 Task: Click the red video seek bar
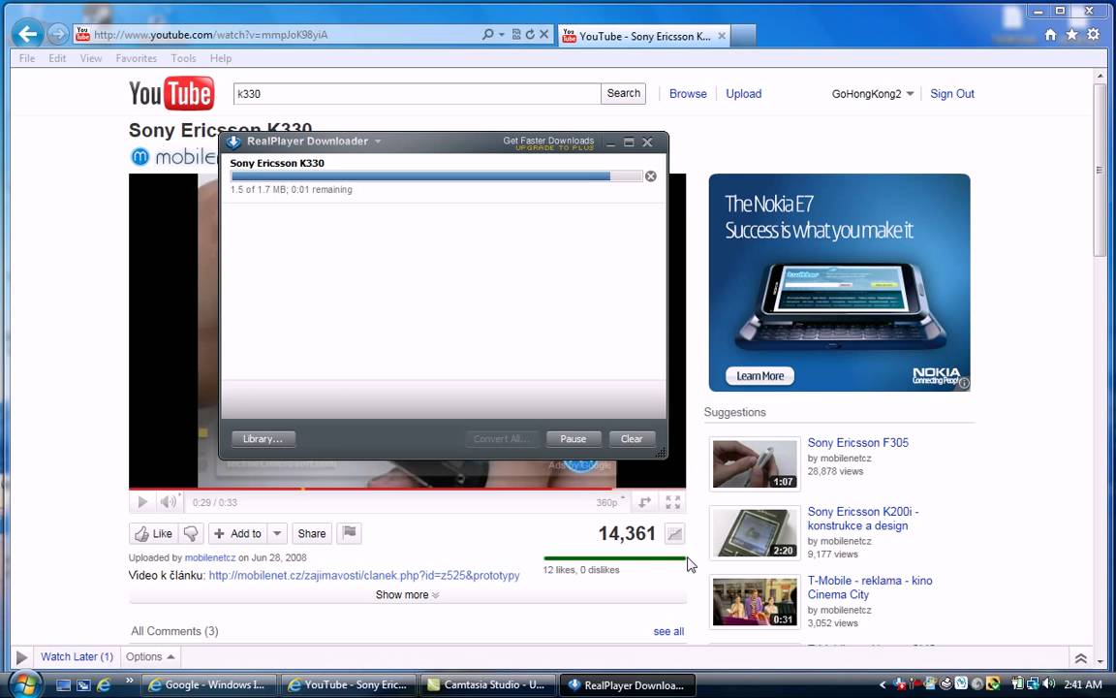tap(407, 489)
